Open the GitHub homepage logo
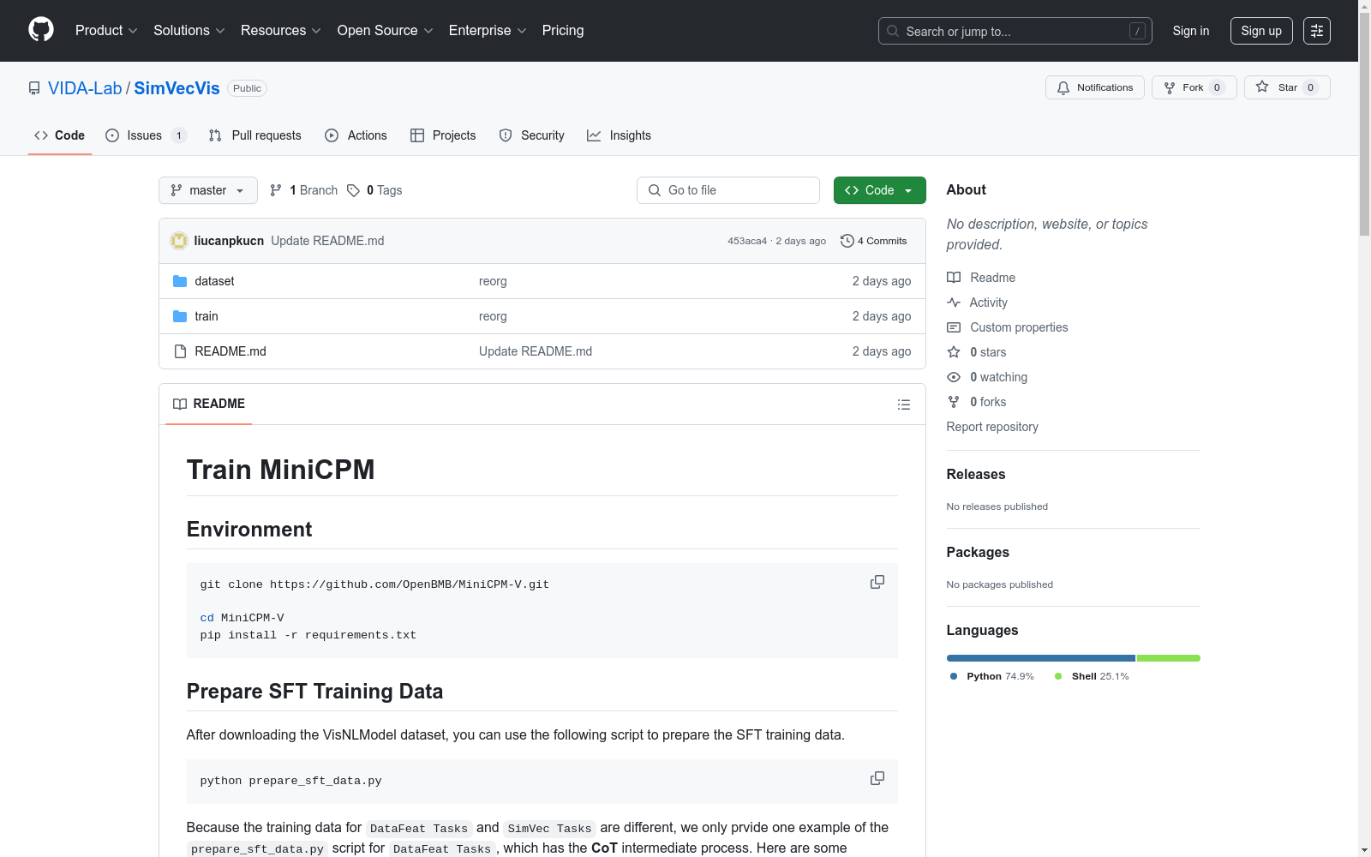 tap(41, 30)
